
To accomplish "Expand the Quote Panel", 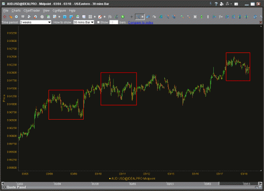I will [x=4, y=187].
